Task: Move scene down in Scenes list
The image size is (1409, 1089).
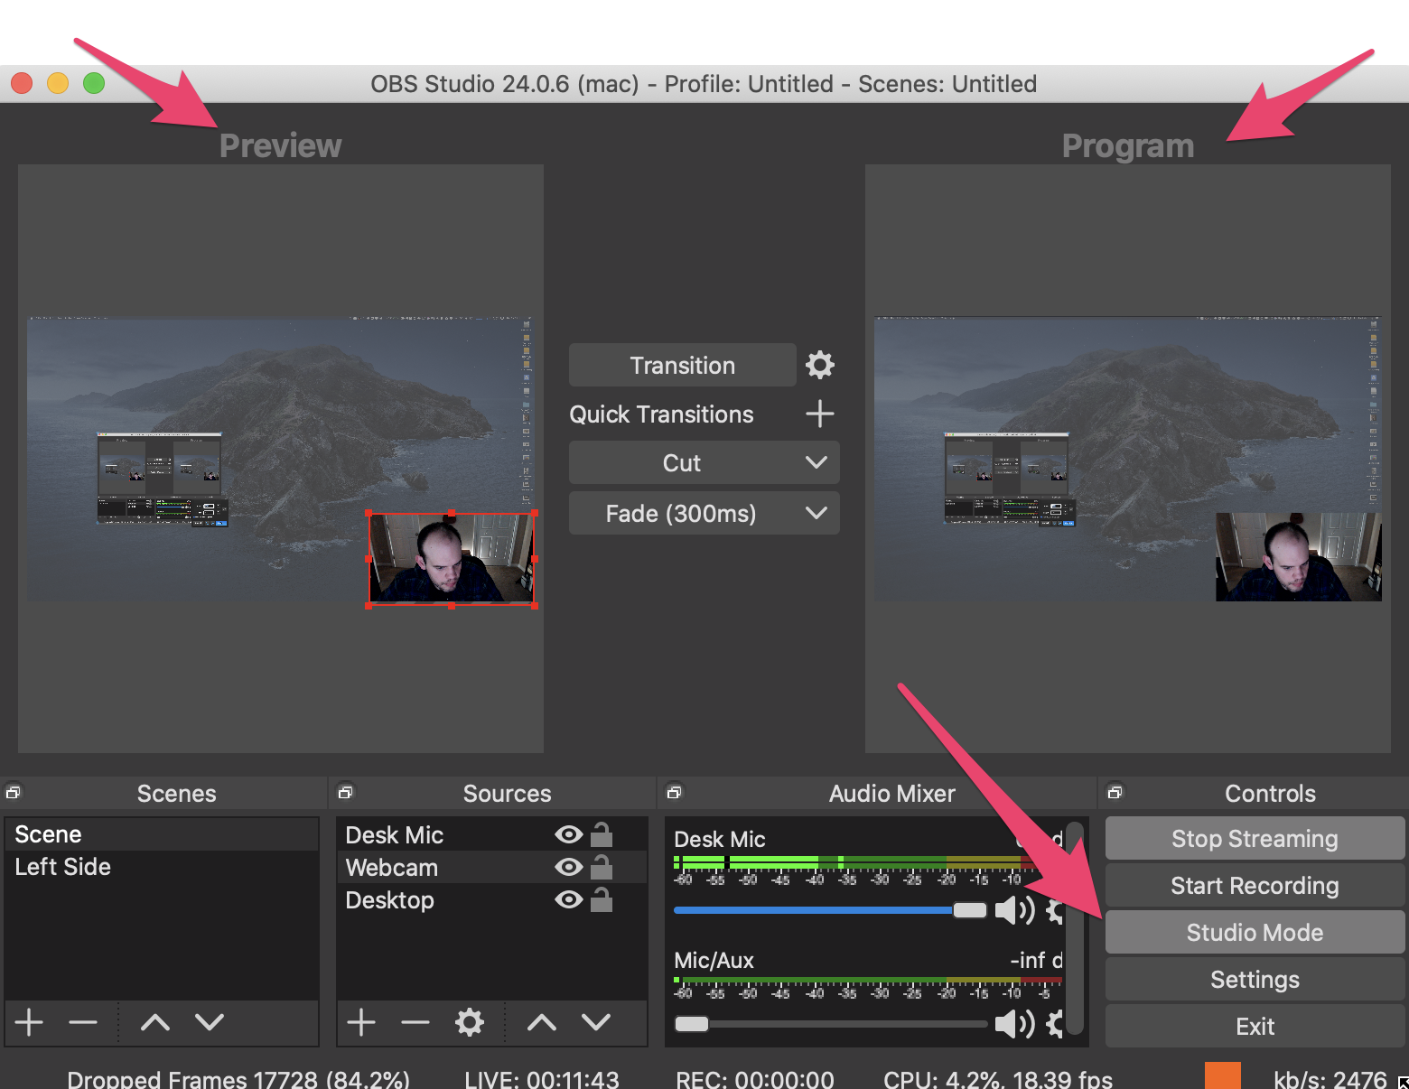Action: coord(210,1022)
